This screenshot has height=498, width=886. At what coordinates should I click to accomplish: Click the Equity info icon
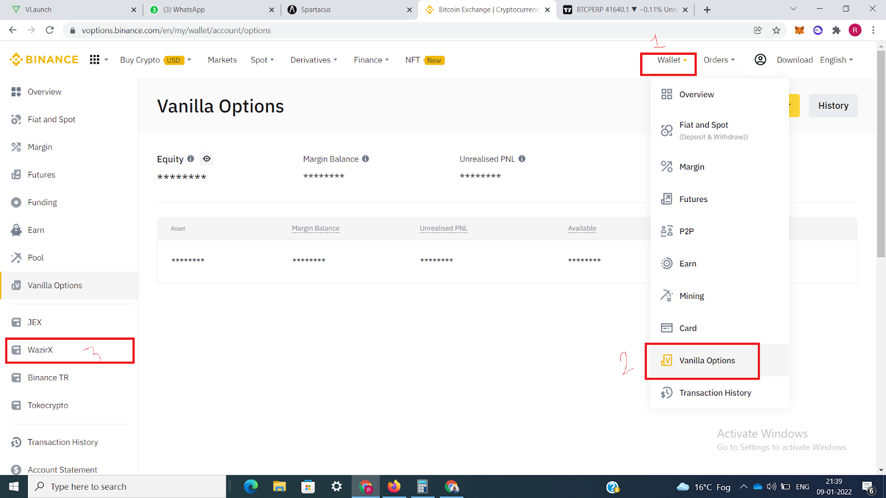(190, 159)
